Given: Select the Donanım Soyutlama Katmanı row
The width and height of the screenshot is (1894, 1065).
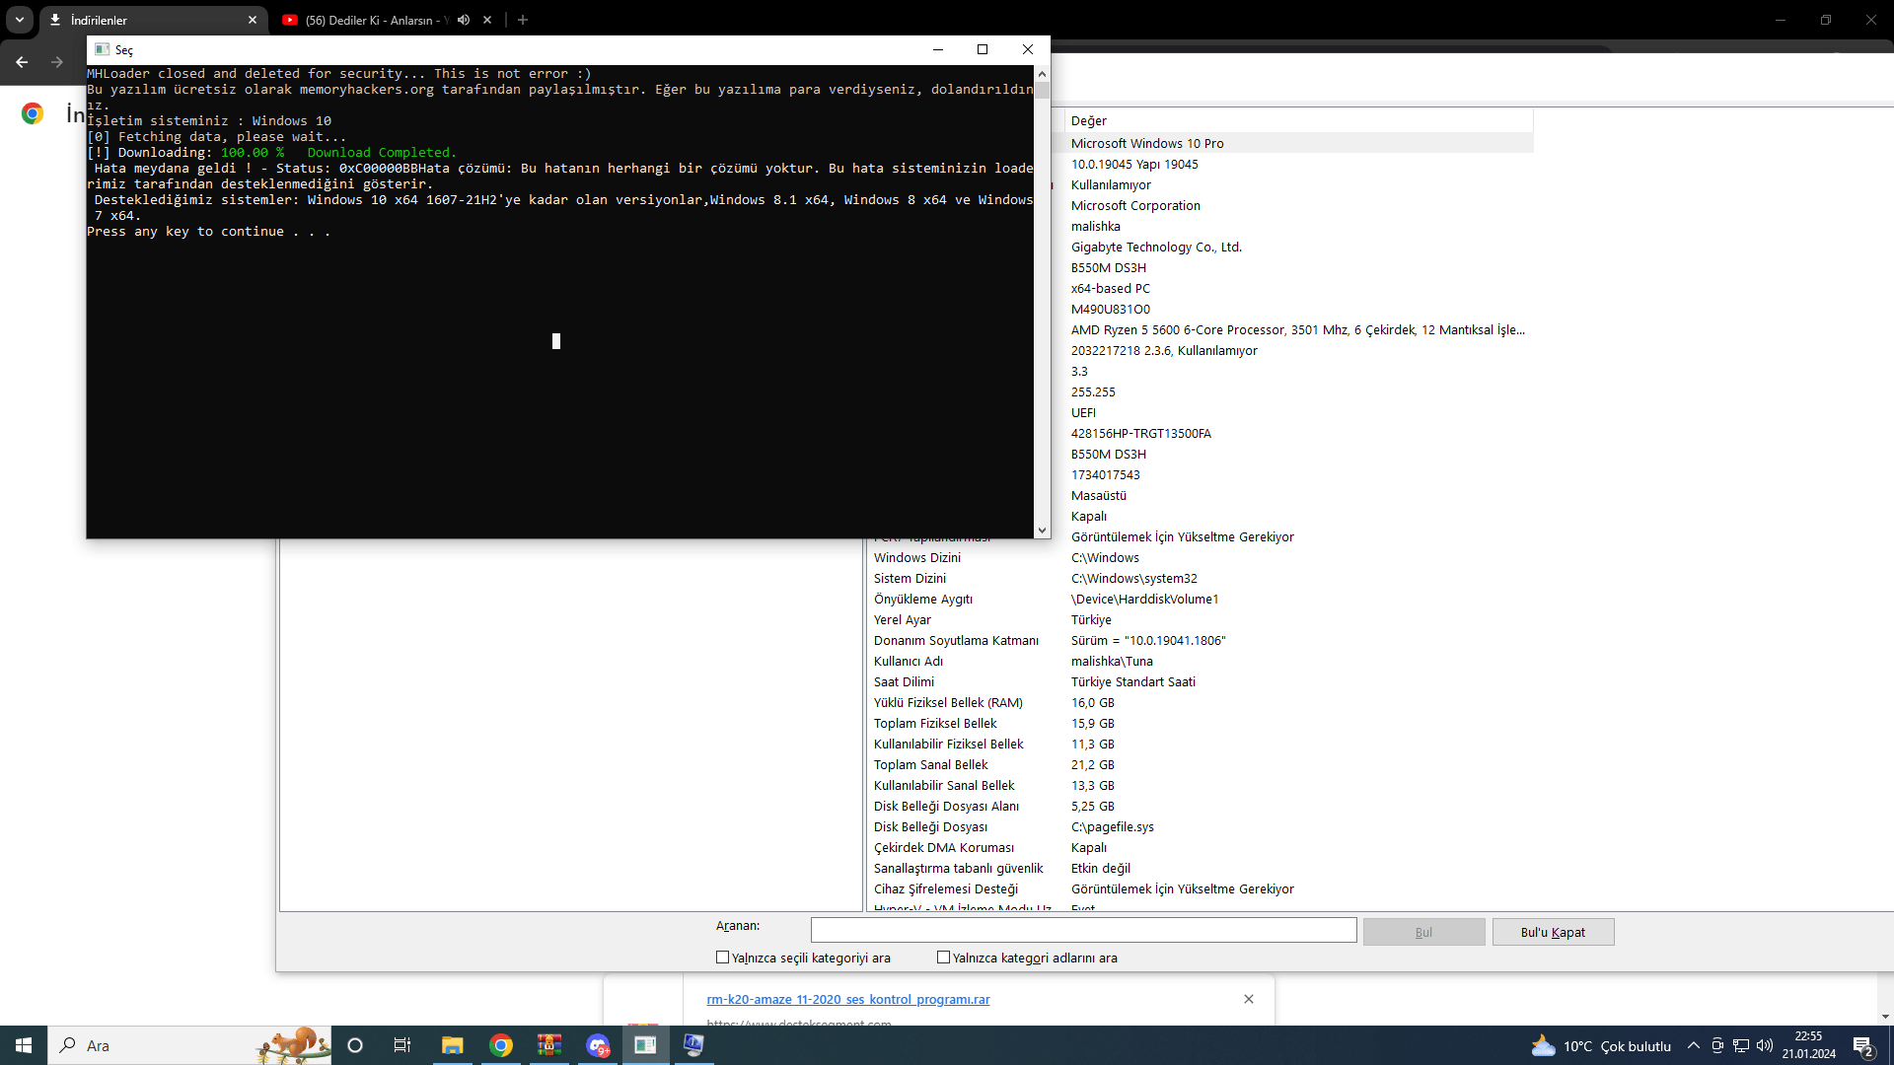Looking at the screenshot, I should click(x=1200, y=640).
